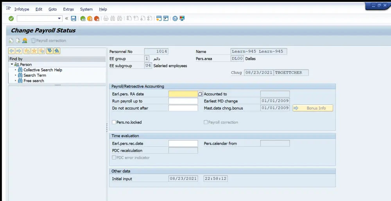This screenshot has height=201, width=391.
Task: Click the right arrow icon in the Find by toolbar
Action: tap(19, 51)
